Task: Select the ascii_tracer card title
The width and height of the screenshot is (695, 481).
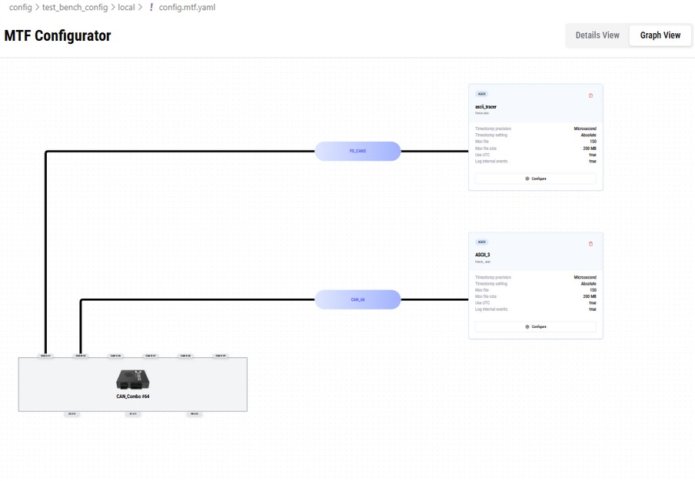Action: pos(486,107)
